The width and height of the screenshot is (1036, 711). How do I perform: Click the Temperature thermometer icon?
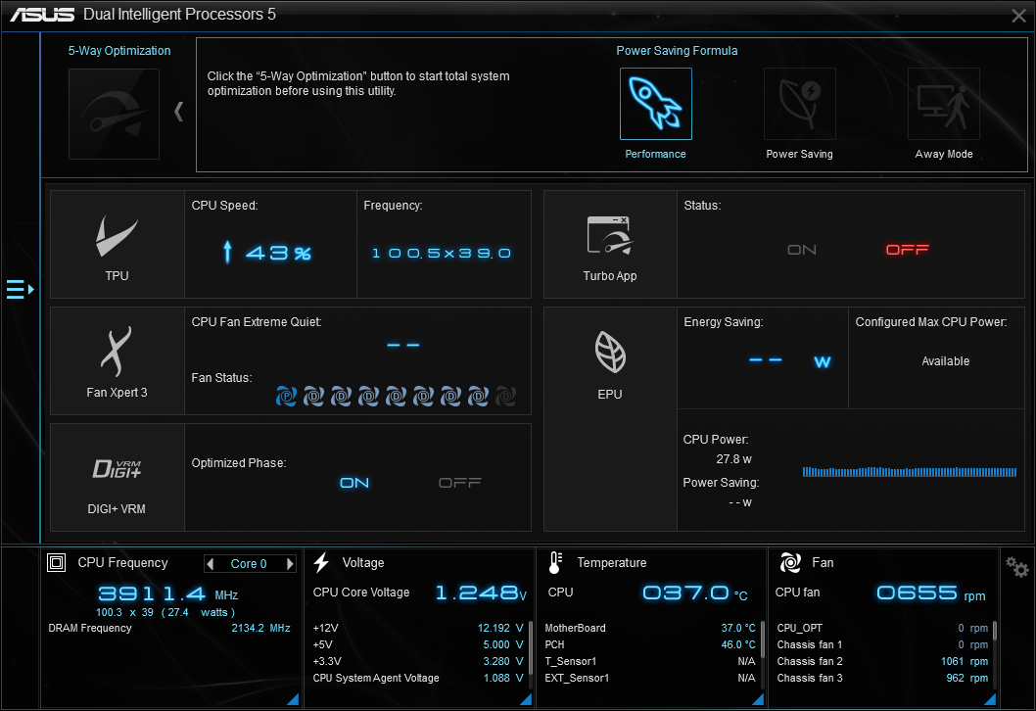click(x=555, y=562)
